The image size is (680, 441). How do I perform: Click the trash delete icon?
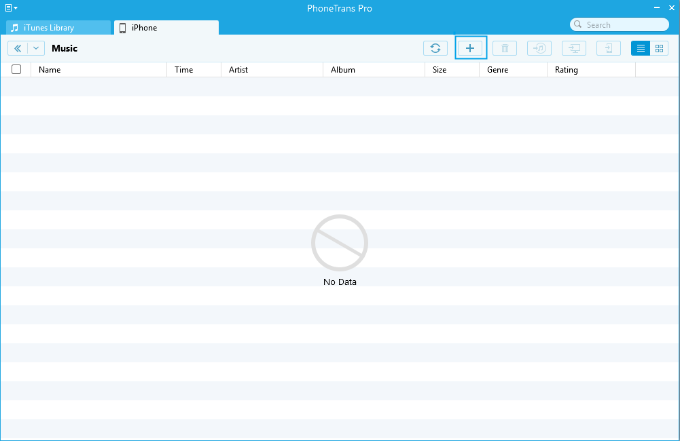505,48
